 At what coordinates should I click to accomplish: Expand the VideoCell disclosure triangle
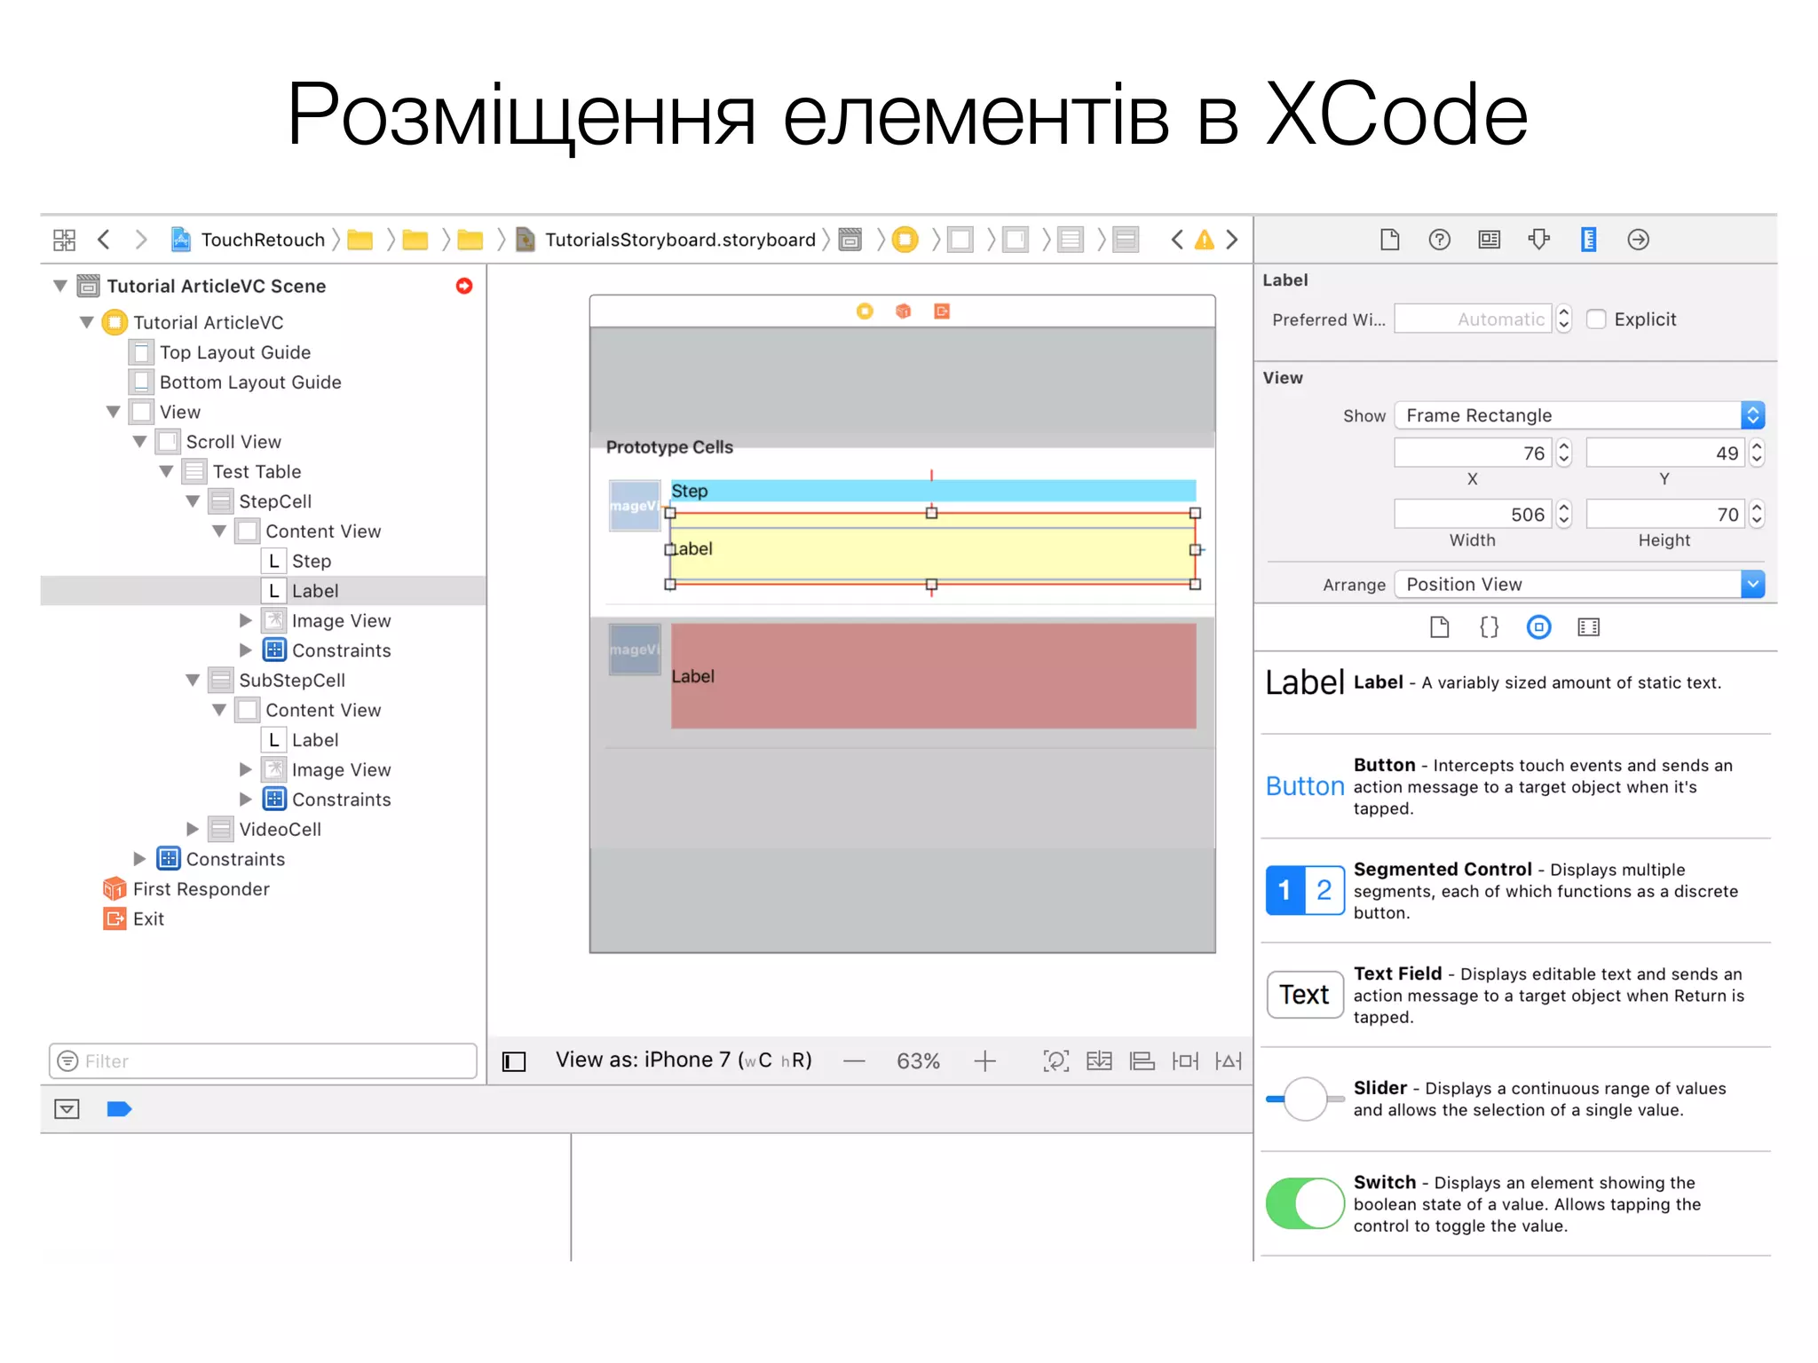pyautogui.click(x=193, y=830)
